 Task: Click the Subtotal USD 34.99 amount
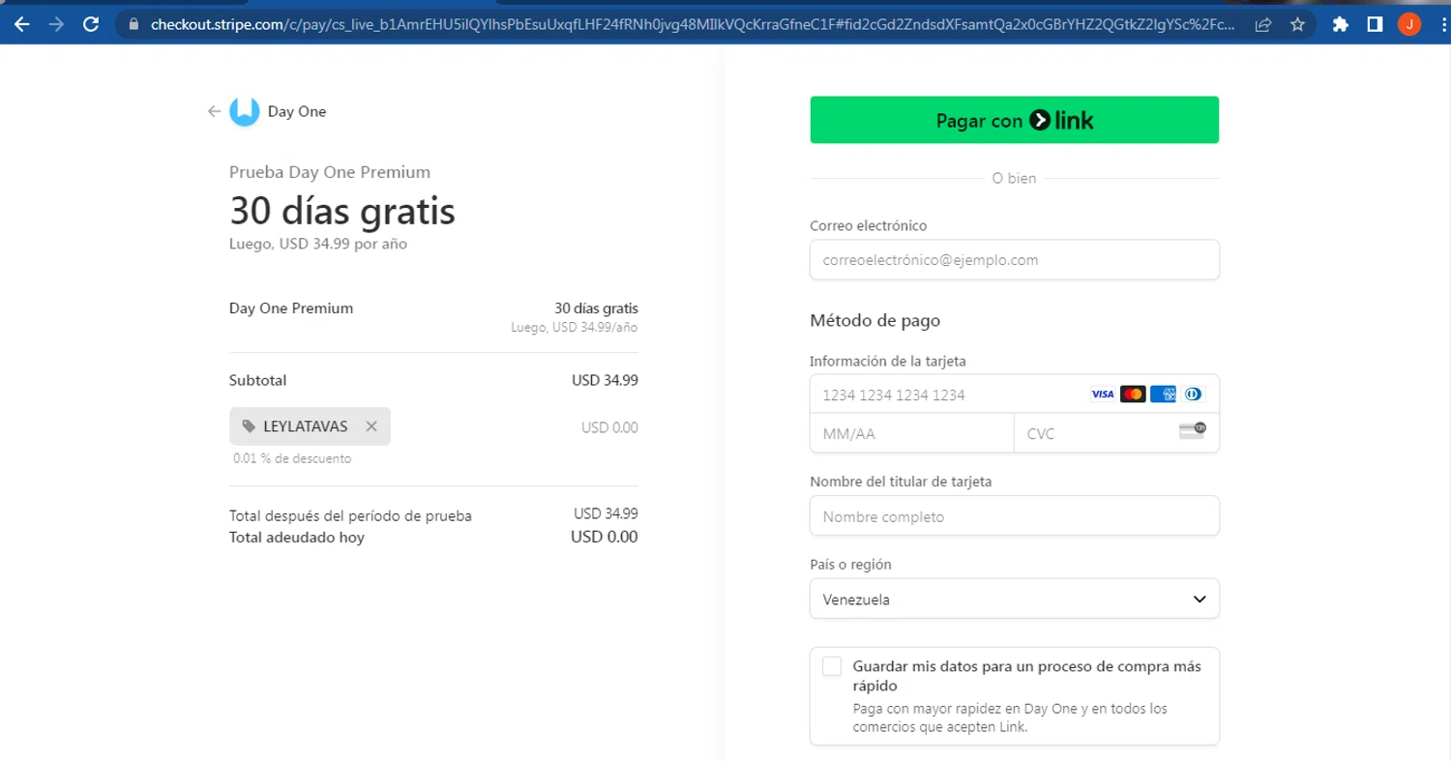(x=605, y=380)
